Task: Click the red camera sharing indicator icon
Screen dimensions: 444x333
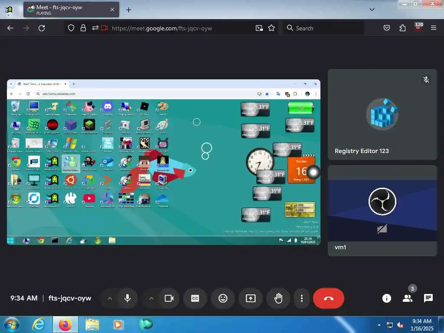Action: tap(104, 28)
